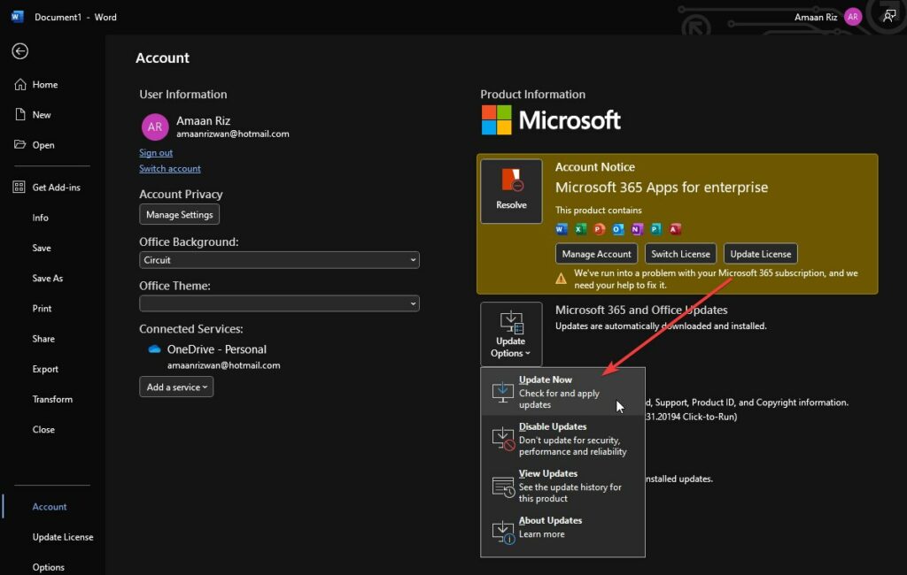Open Share in the sidebar
The width and height of the screenshot is (907, 575).
(x=43, y=339)
